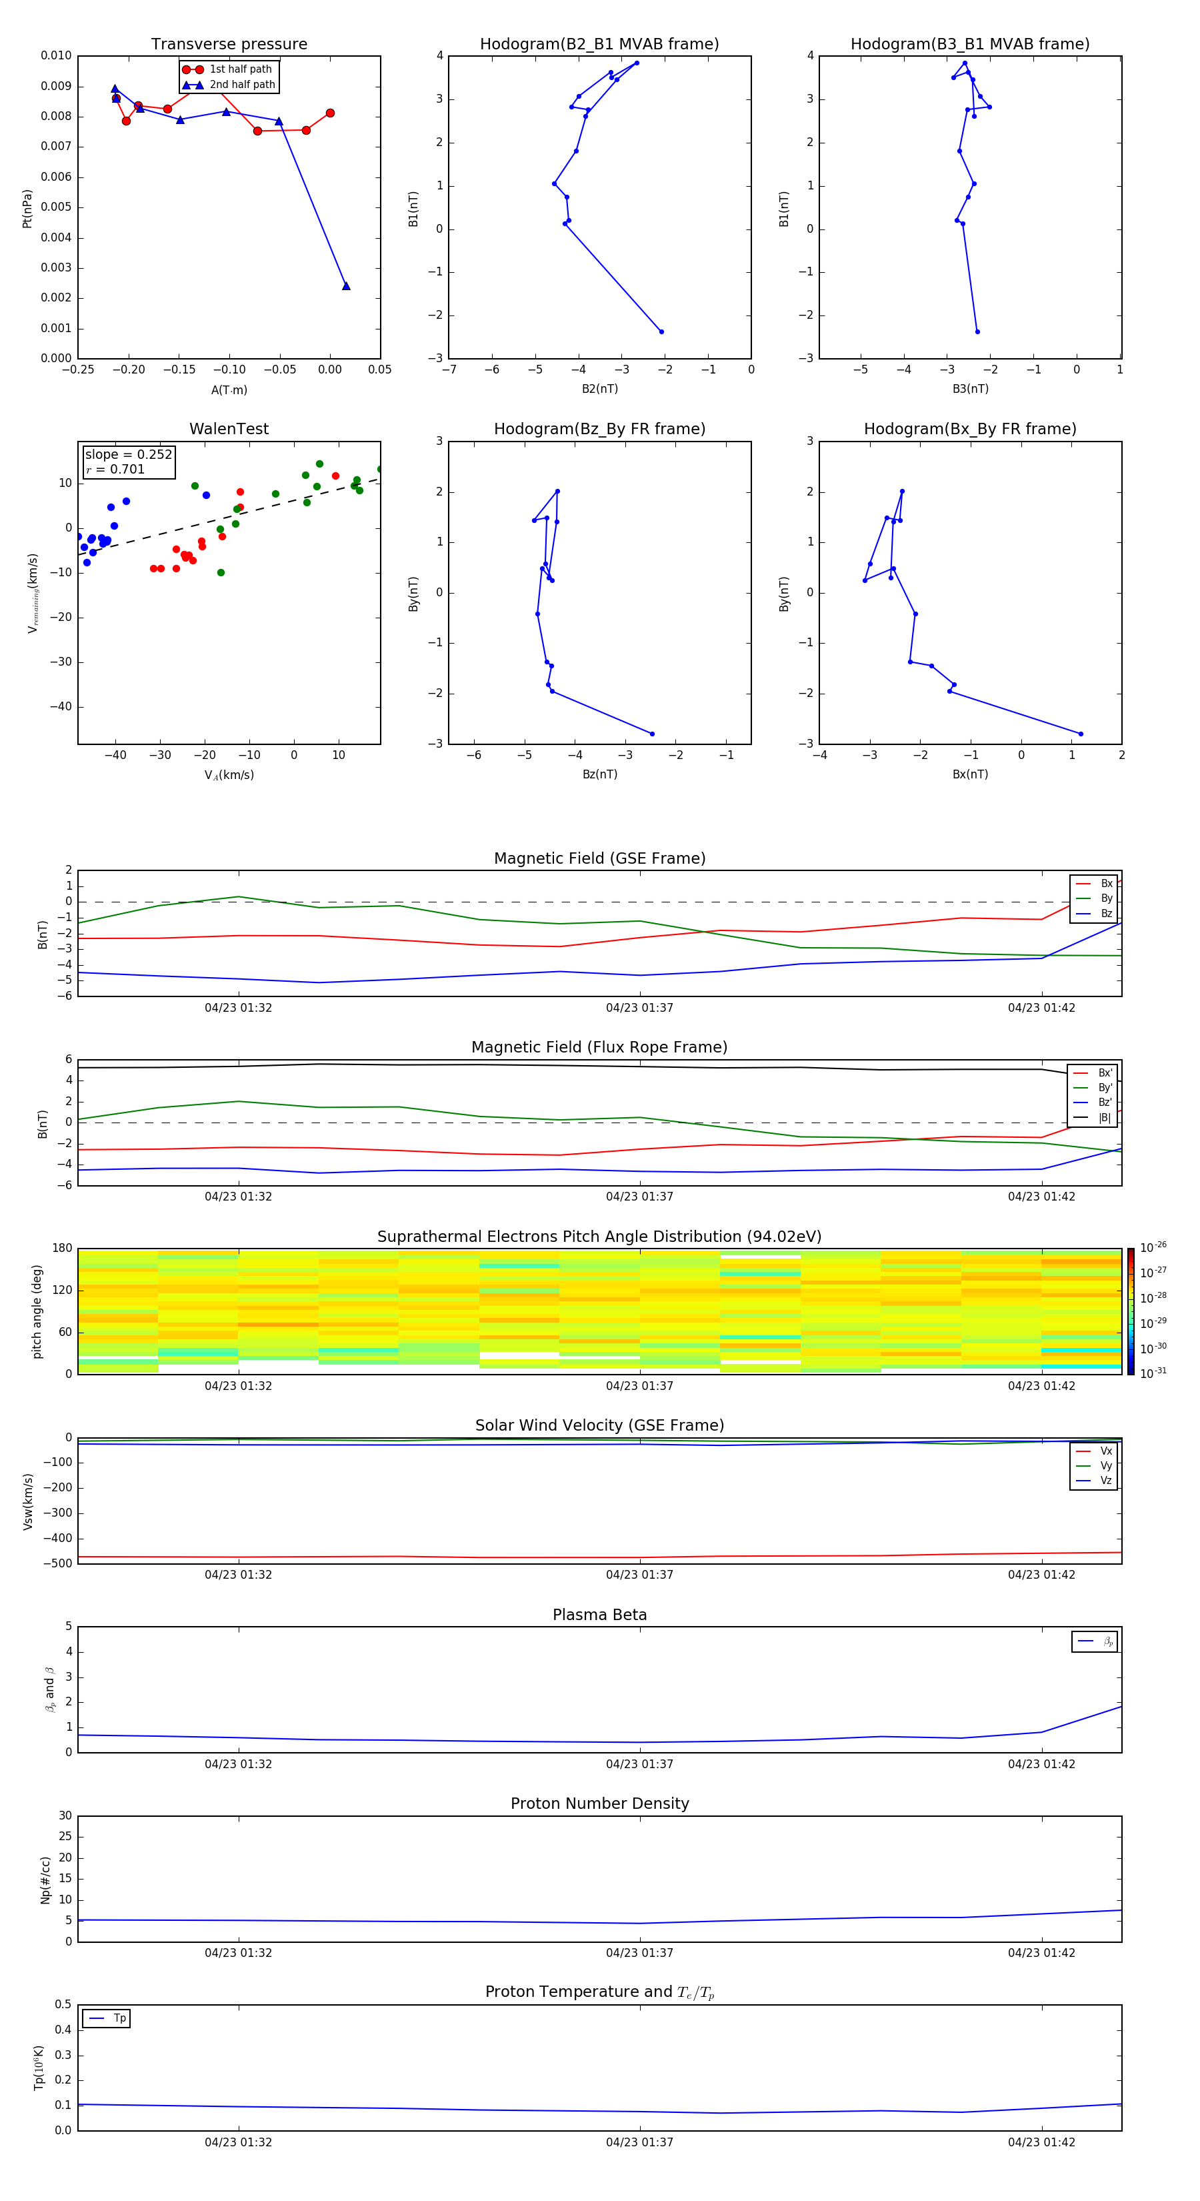Viewport: 1200px width, 2201px height.
Task: Click the 'Transverse pressure' plot title
Action: click(229, 43)
